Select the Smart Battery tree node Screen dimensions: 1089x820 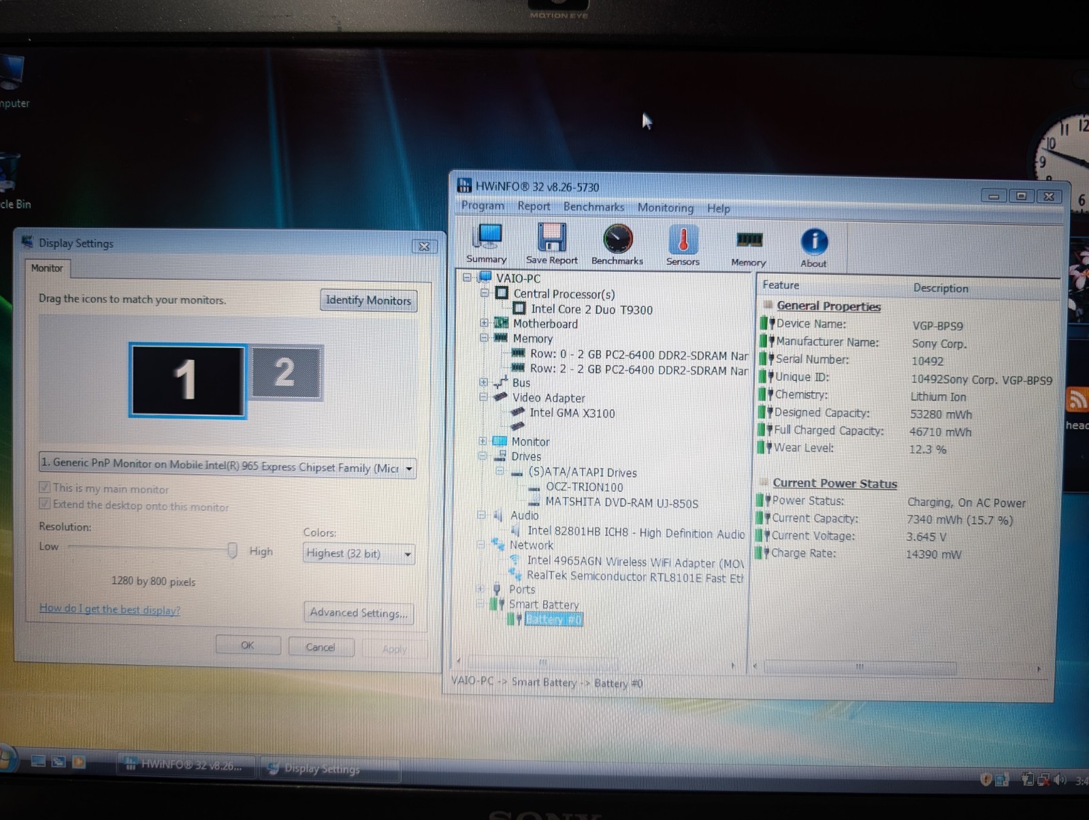544,605
